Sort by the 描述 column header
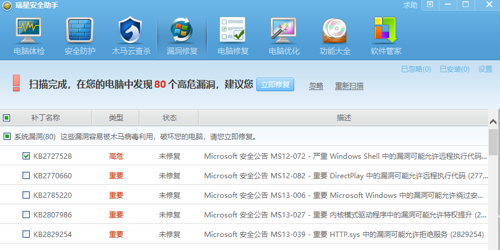This screenshot has height=250, width=500. (x=343, y=118)
